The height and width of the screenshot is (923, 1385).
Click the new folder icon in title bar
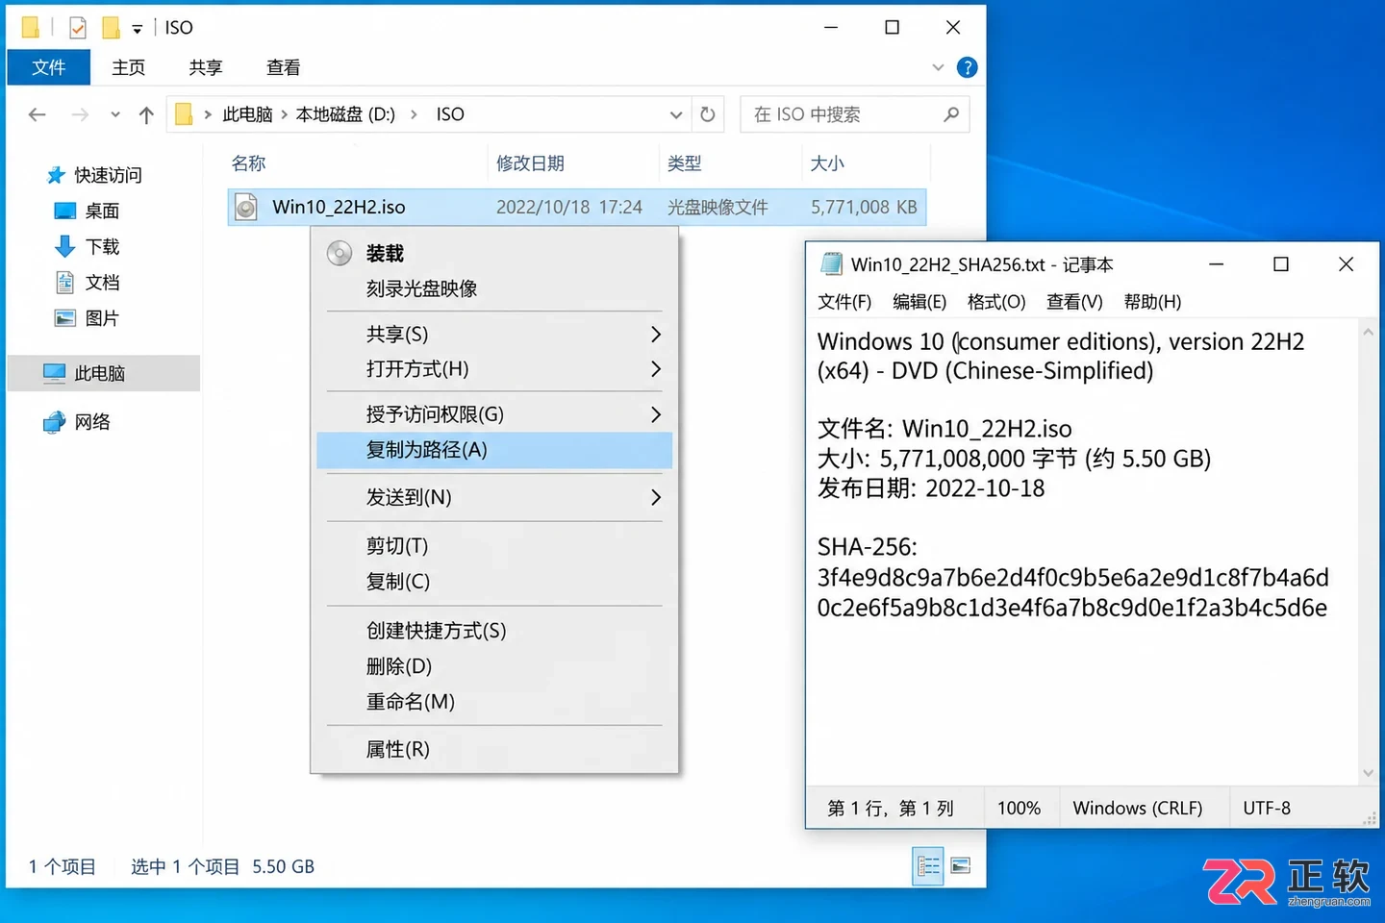[111, 28]
